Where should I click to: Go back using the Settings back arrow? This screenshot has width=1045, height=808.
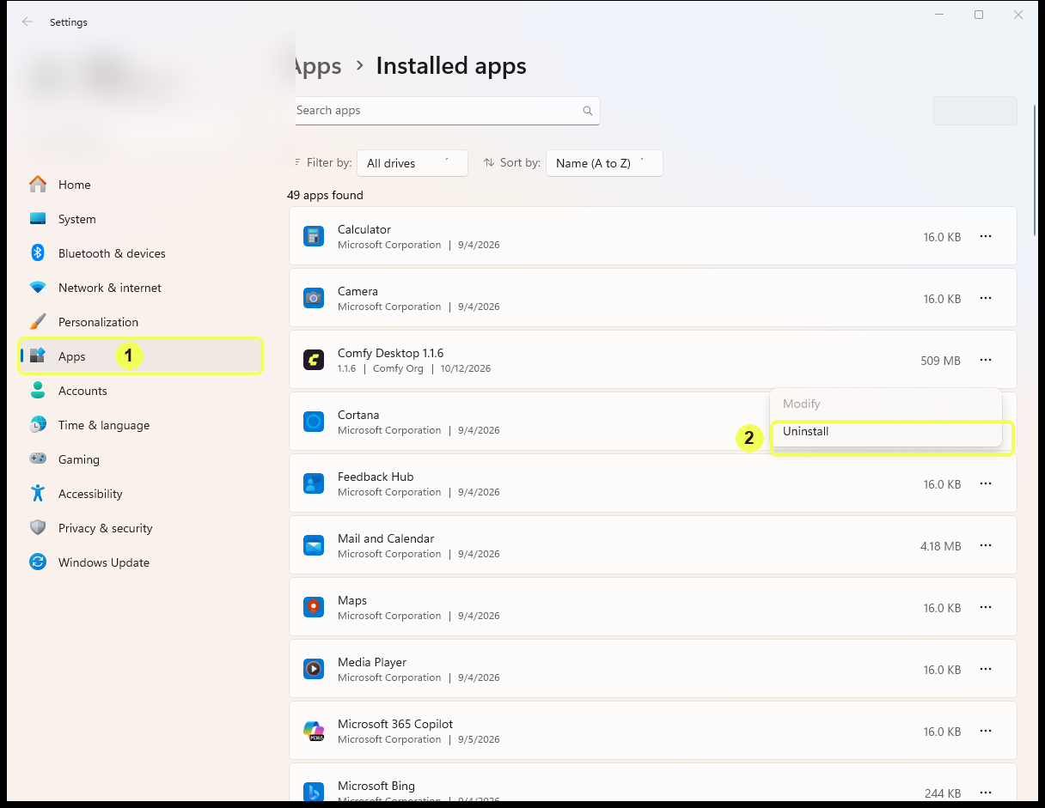[27, 21]
